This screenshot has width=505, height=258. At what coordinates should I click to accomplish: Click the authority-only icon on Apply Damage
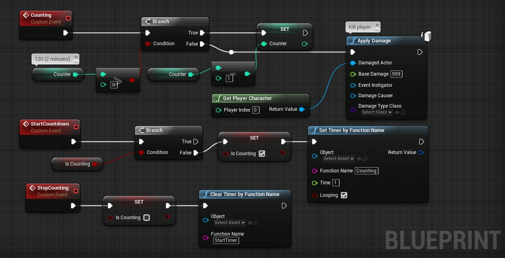pos(427,36)
